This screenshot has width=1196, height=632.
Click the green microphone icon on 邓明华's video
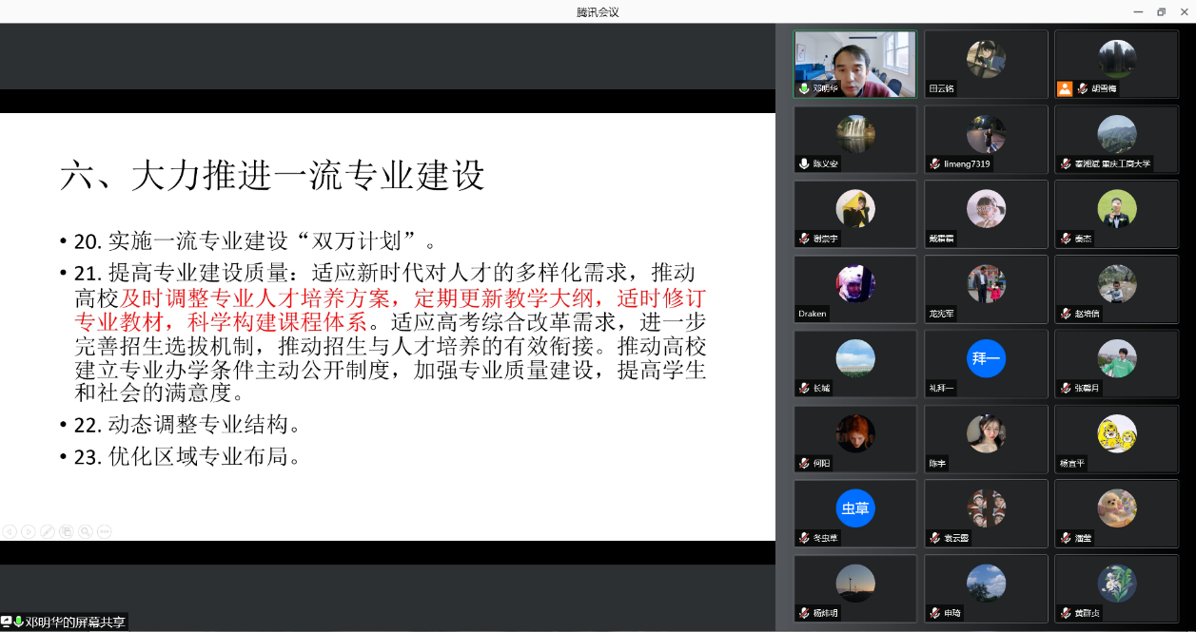805,88
